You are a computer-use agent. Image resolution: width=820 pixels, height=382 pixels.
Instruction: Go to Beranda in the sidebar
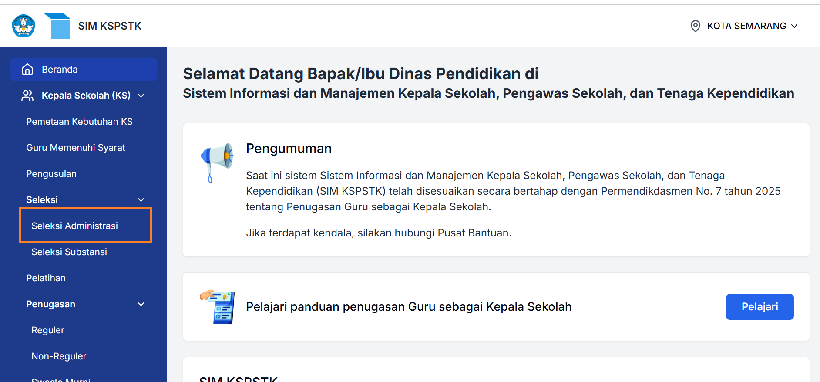pyautogui.click(x=84, y=70)
